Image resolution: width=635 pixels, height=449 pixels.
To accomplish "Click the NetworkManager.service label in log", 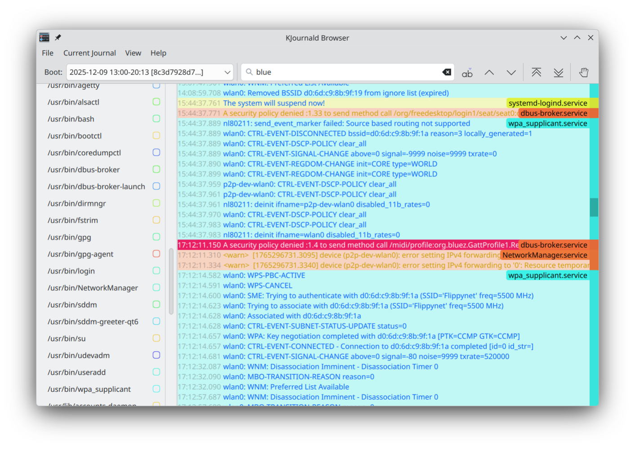I will tap(544, 255).
